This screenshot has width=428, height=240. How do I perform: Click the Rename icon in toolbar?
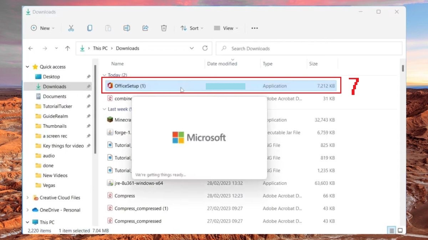click(x=127, y=28)
